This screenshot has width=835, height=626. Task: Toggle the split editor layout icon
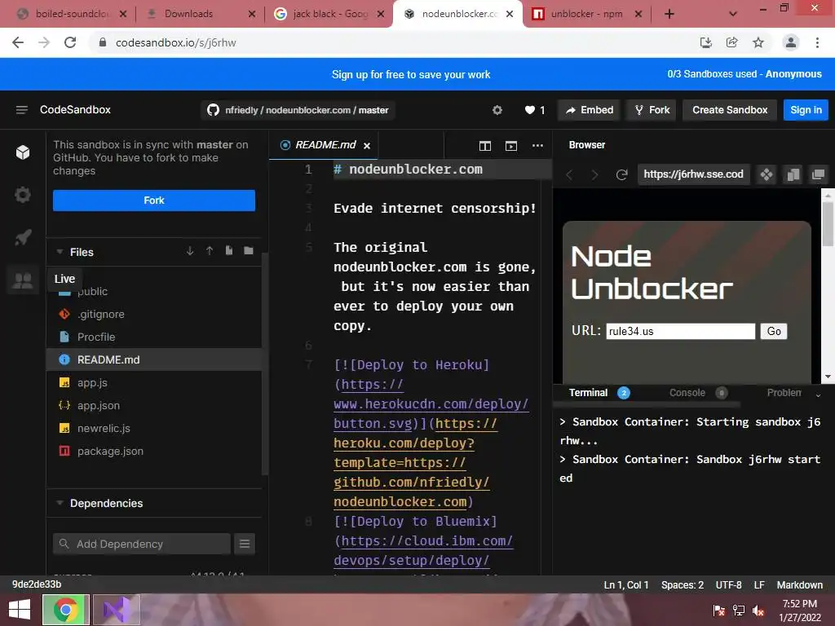(x=485, y=146)
